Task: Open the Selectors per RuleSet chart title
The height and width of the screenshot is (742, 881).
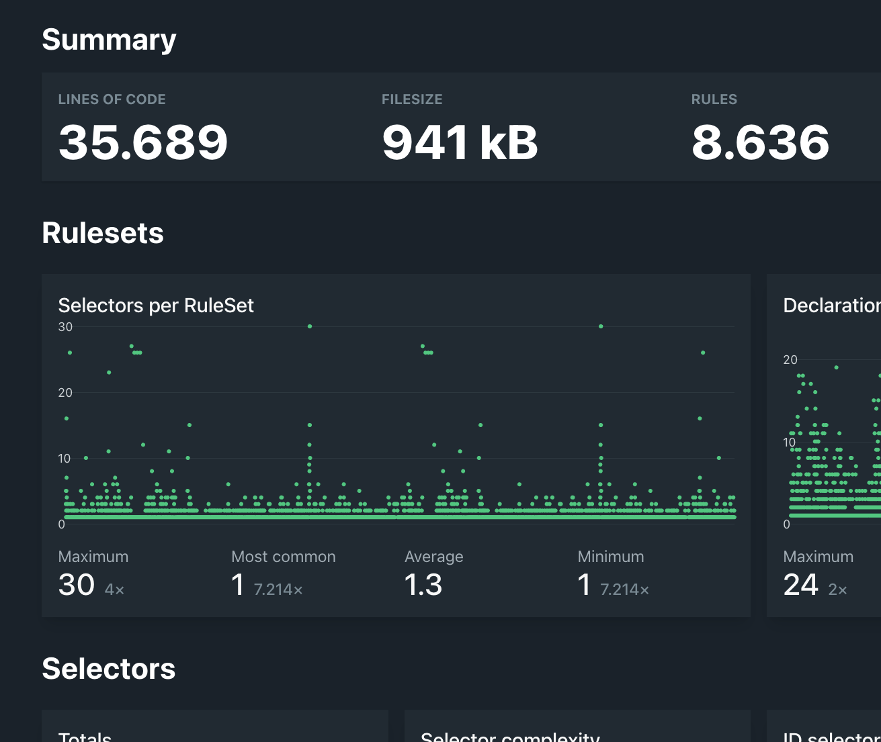Action: tap(156, 305)
